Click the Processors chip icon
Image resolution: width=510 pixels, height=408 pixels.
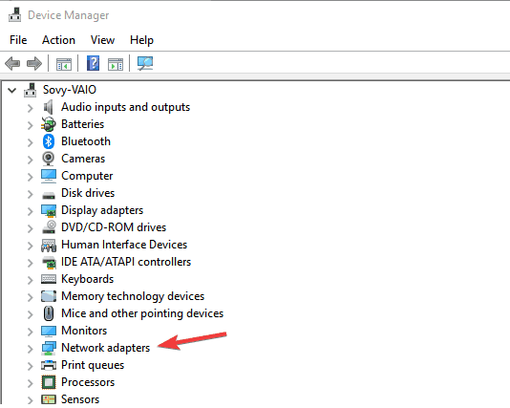[x=49, y=382]
